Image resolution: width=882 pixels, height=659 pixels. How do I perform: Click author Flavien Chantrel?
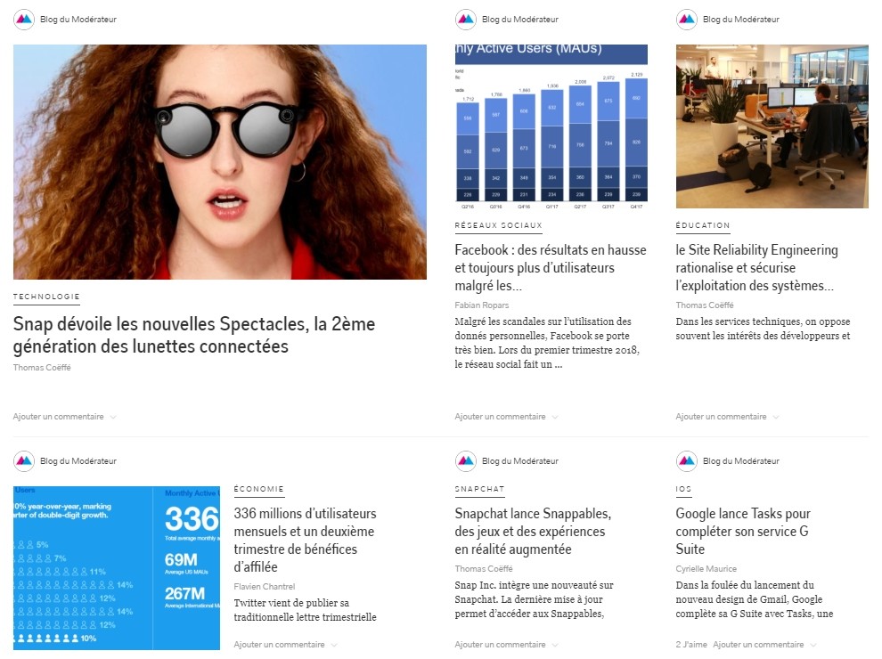[x=265, y=587]
